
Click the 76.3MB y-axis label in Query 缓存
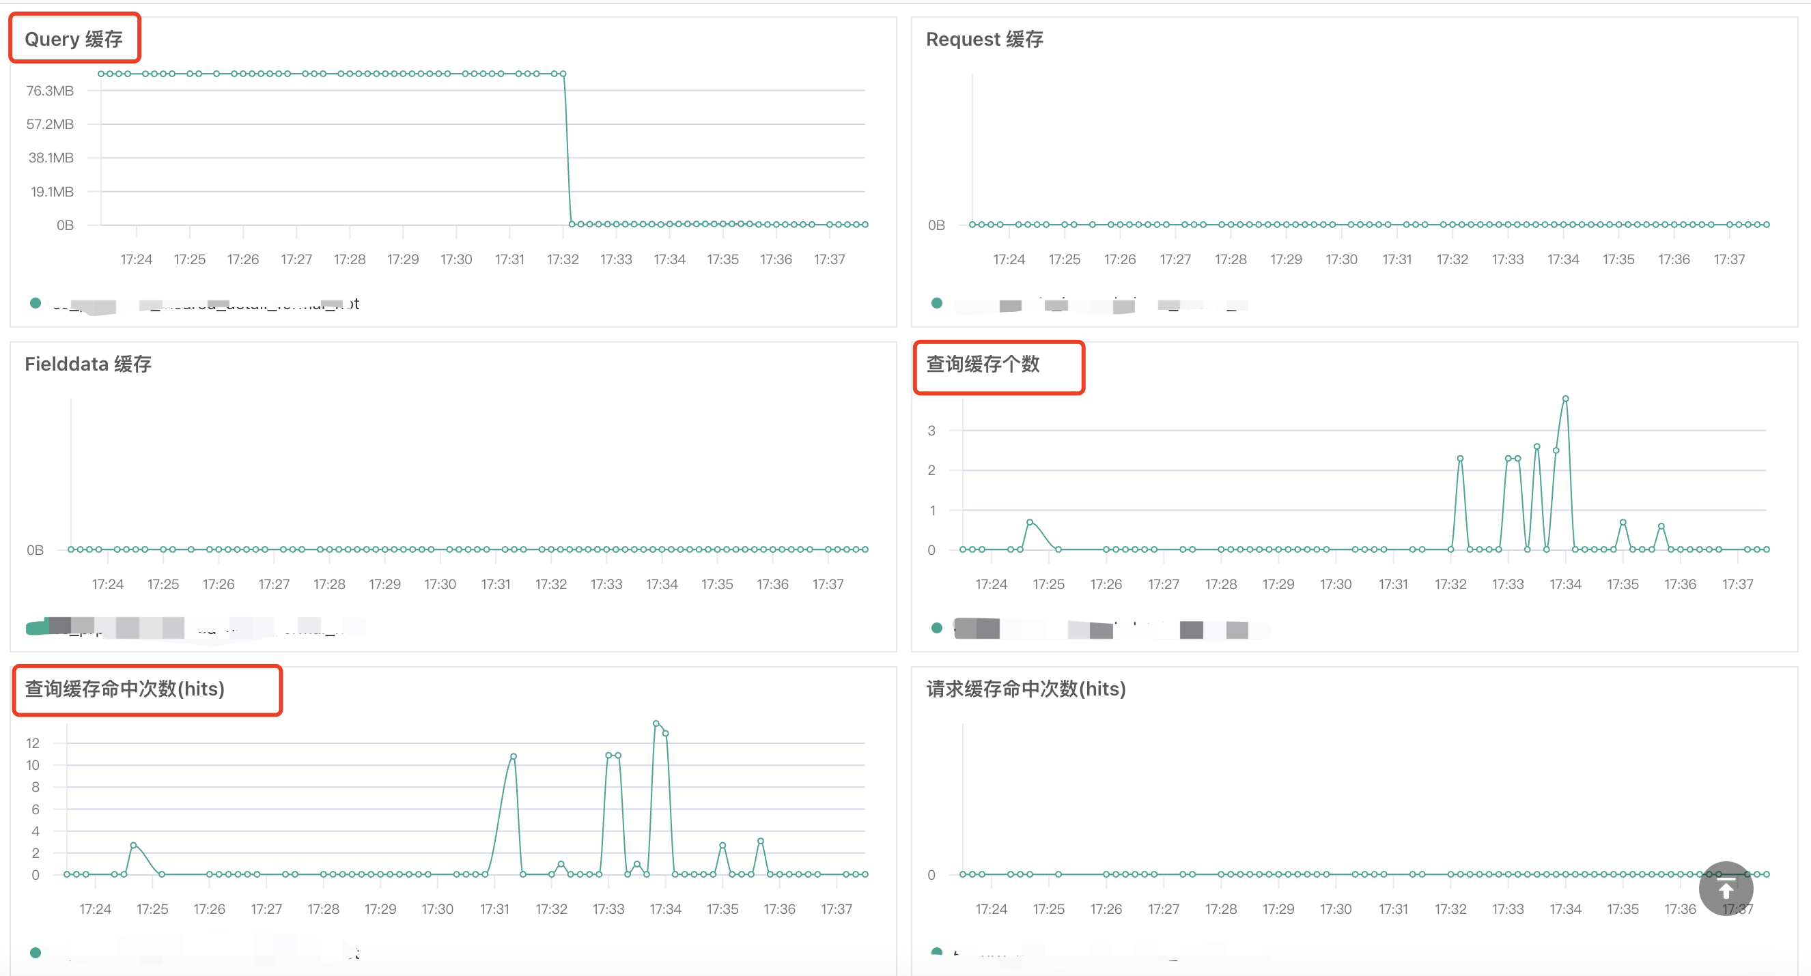(x=50, y=91)
